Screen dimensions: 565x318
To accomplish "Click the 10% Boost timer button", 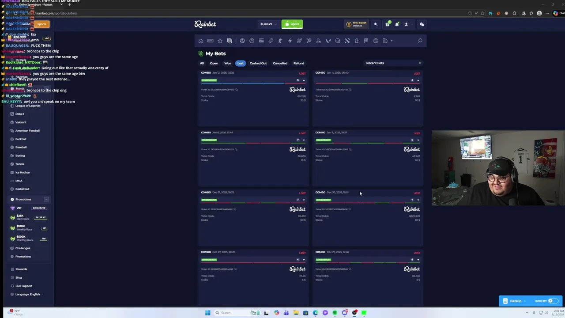I will pyautogui.click(x=356, y=24).
